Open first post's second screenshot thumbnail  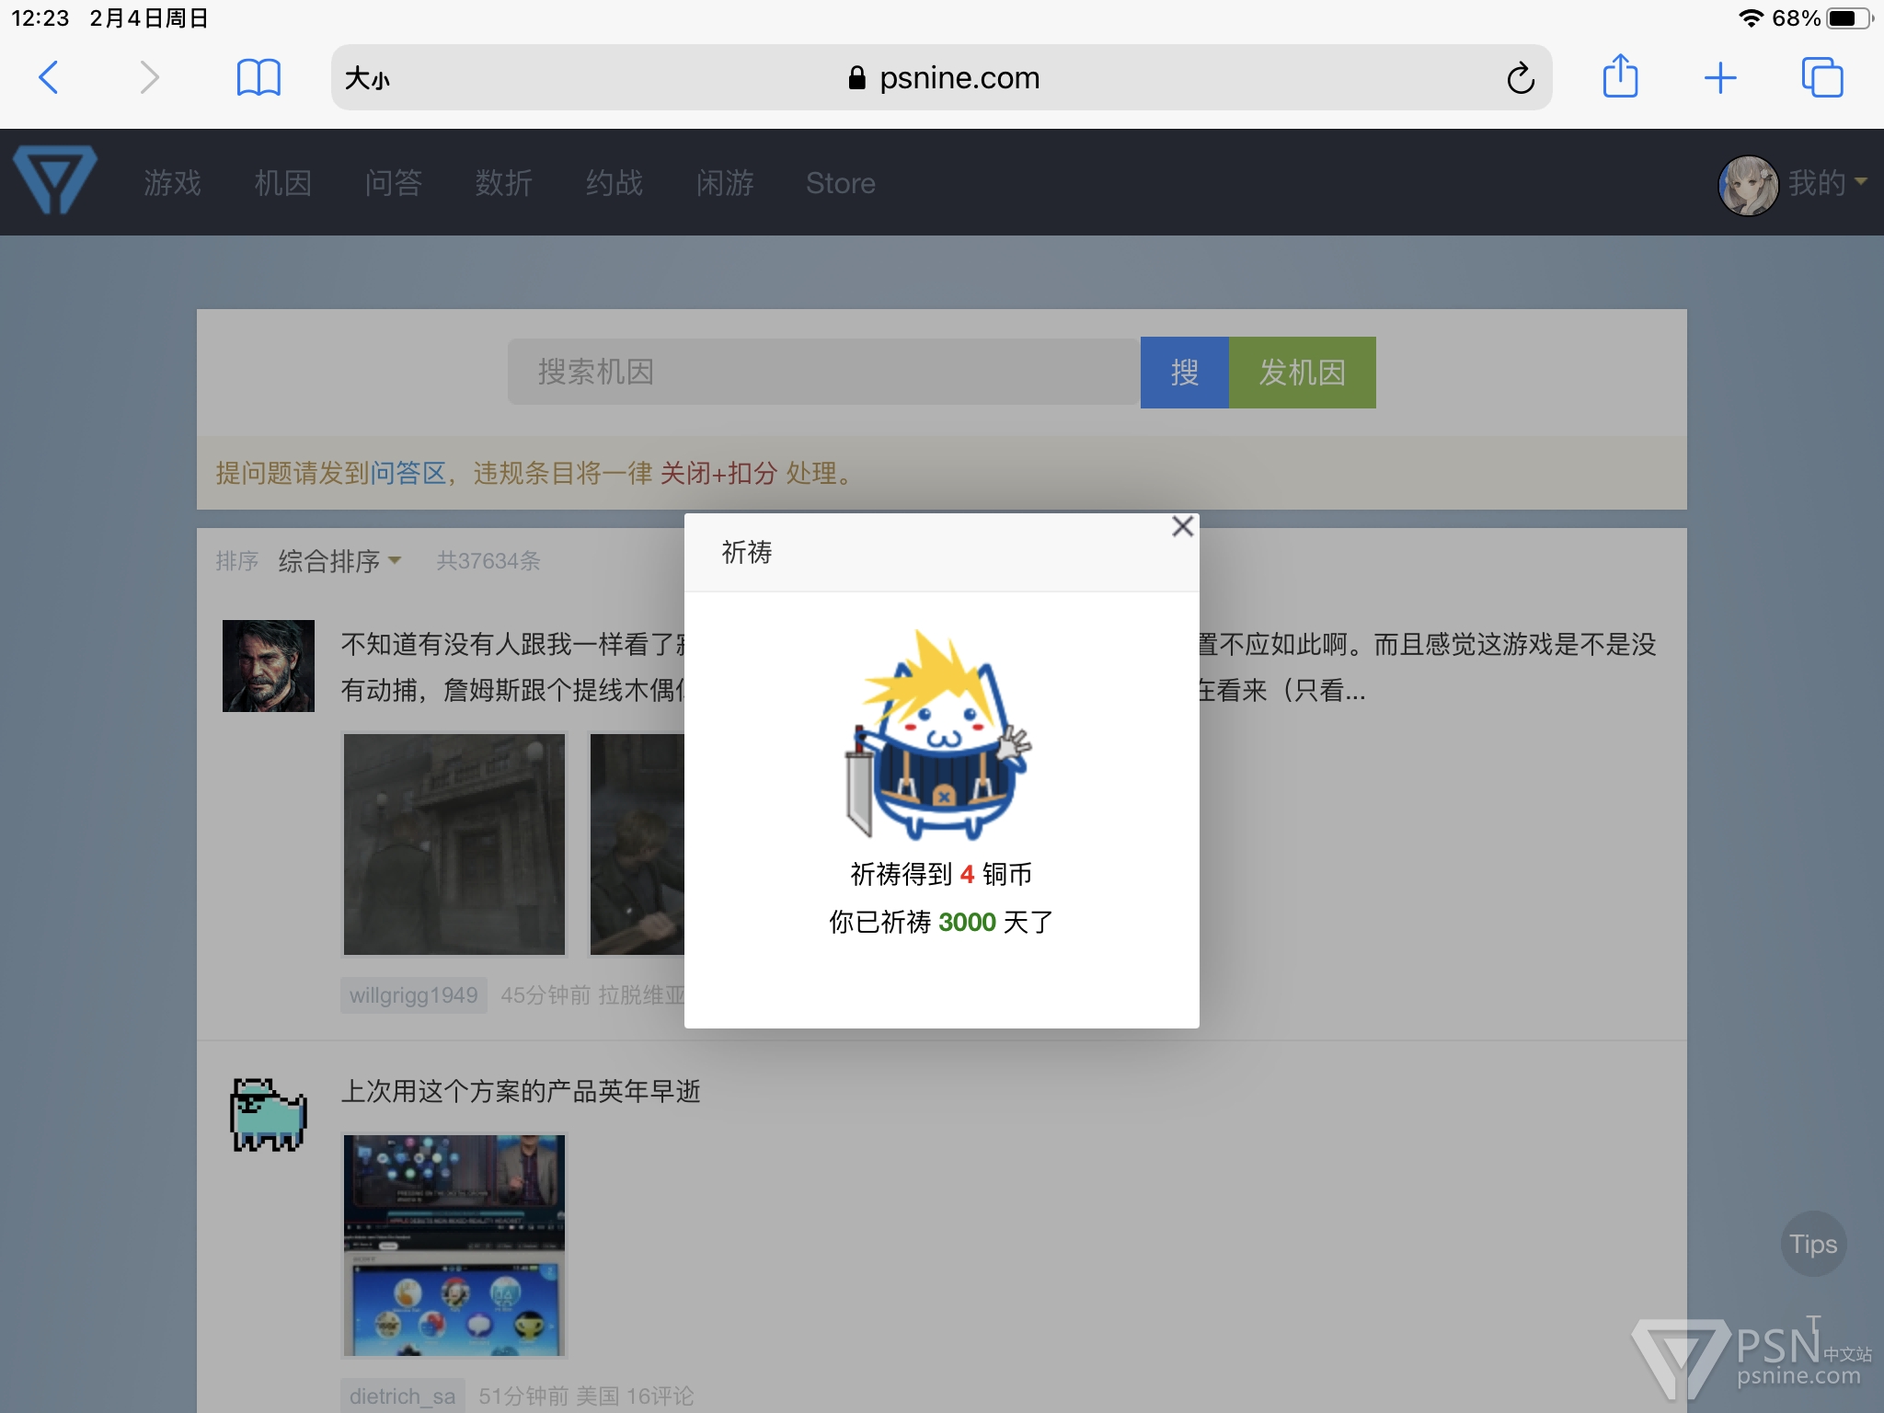coord(637,844)
